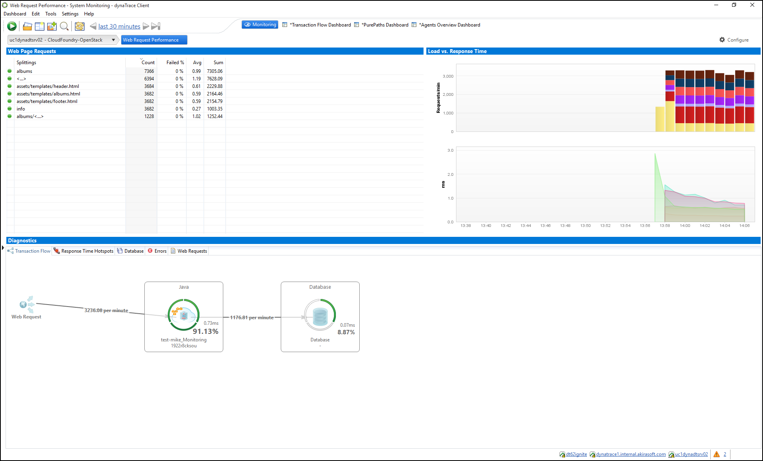The height and width of the screenshot is (461, 763).
Task: Go to previous timeframe with left arrow
Action: [x=93, y=26]
